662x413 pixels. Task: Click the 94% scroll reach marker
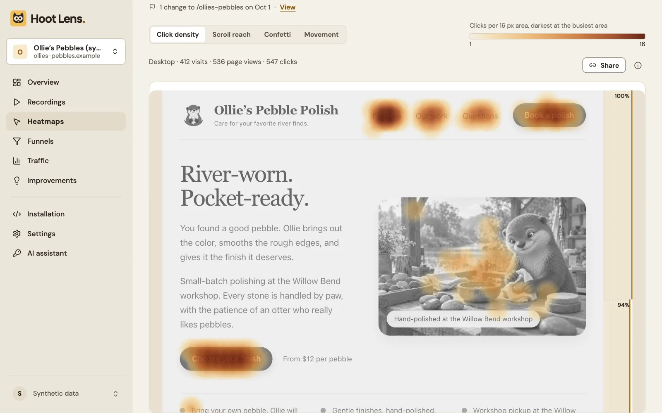[623, 305]
